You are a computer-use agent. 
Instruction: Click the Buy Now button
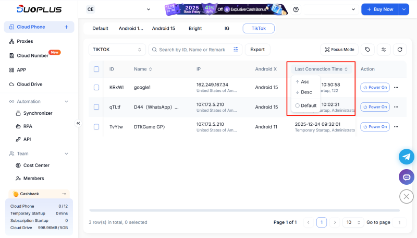(x=380, y=9)
